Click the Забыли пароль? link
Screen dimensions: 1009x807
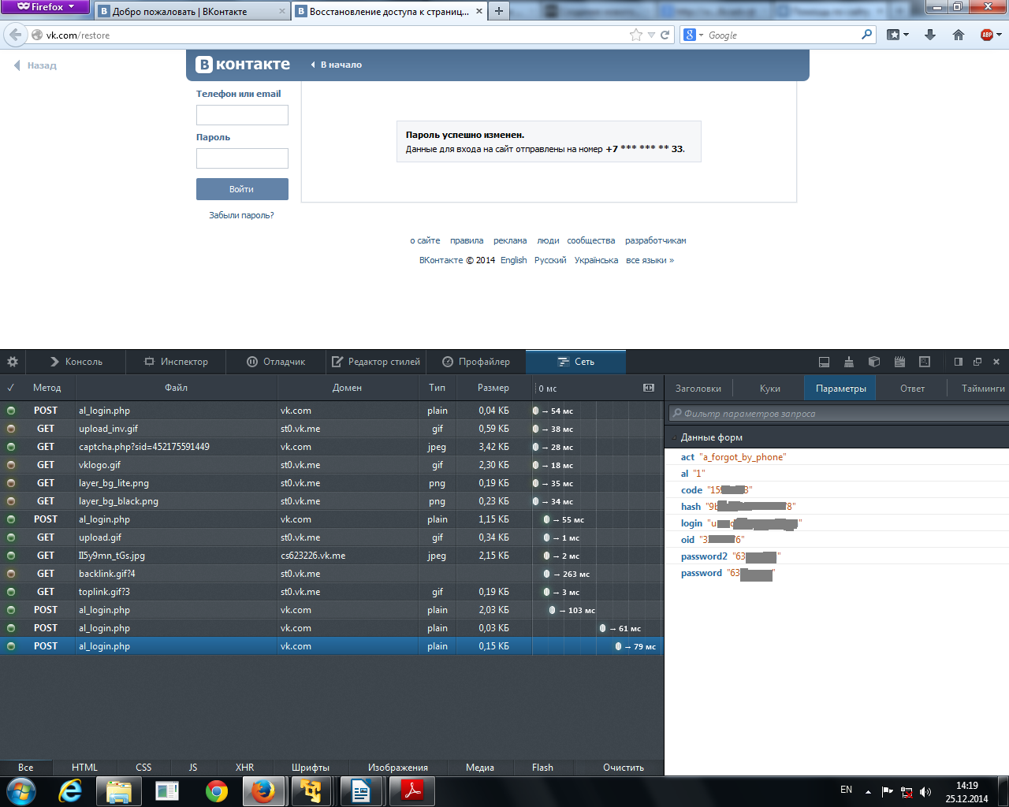coord(241,215)
